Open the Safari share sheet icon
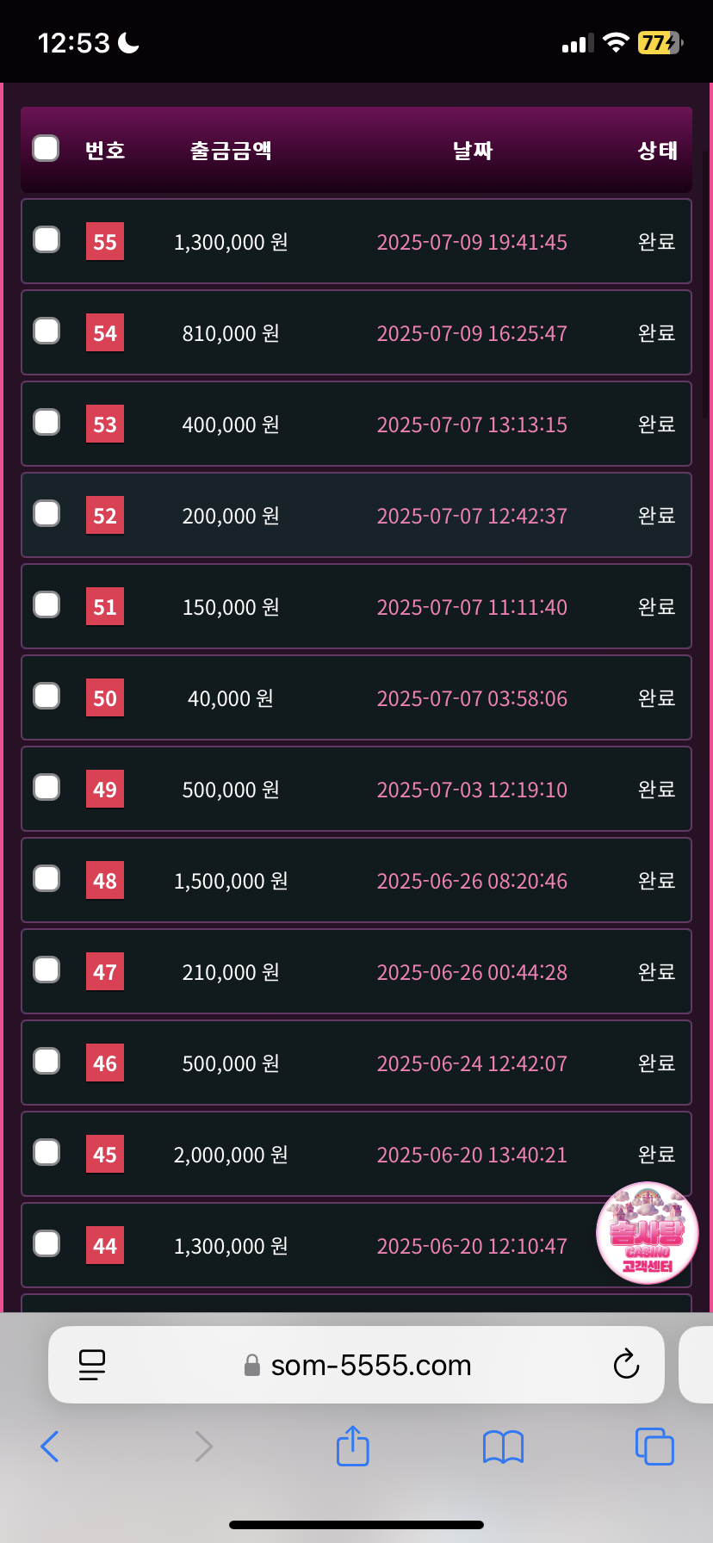Screen dimensions: 713x1543 pyautogui.click(x=352, y=1446)
